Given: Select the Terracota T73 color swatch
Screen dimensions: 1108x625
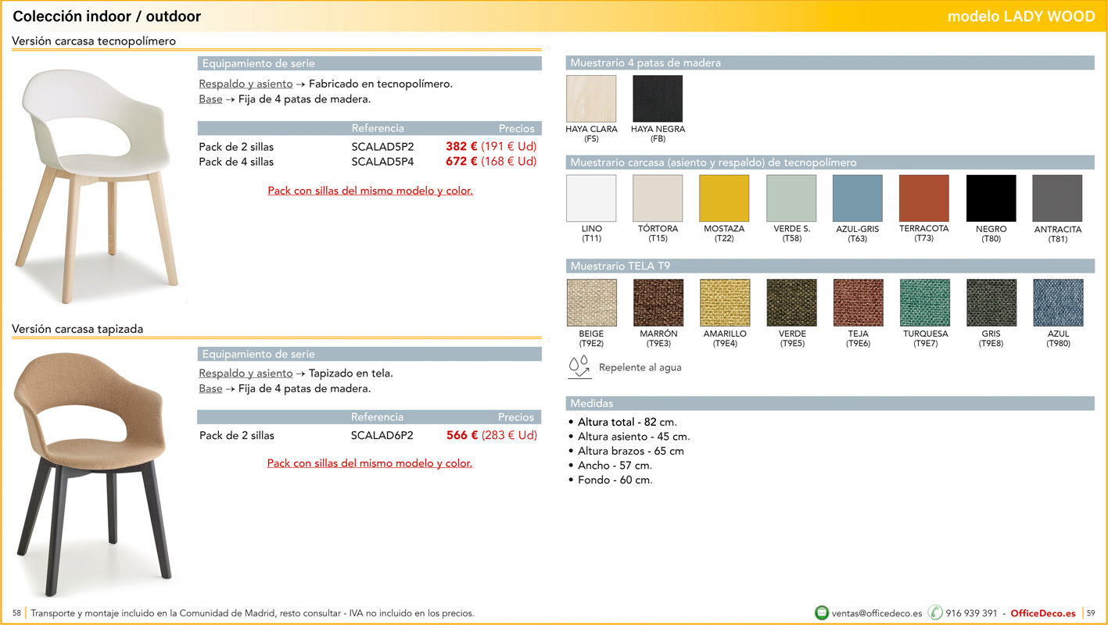Looking at the screenshot, I should [924, 198].
